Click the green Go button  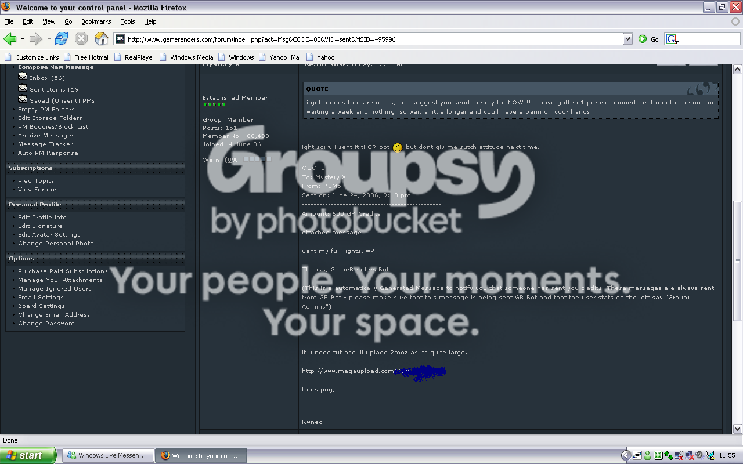click(648, 39)
